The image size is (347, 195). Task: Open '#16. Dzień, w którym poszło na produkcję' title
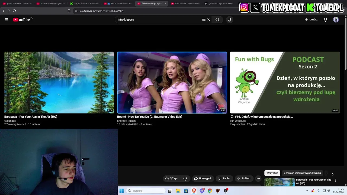click(264, 117)
